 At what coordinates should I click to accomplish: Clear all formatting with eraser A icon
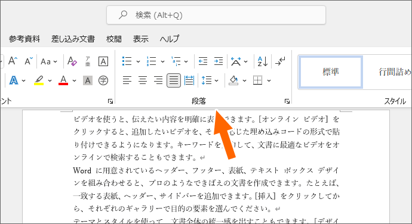click(x=72, y=61)
